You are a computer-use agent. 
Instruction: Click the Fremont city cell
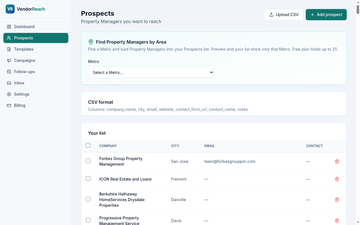pyautogui.click(x=179, y=179)
